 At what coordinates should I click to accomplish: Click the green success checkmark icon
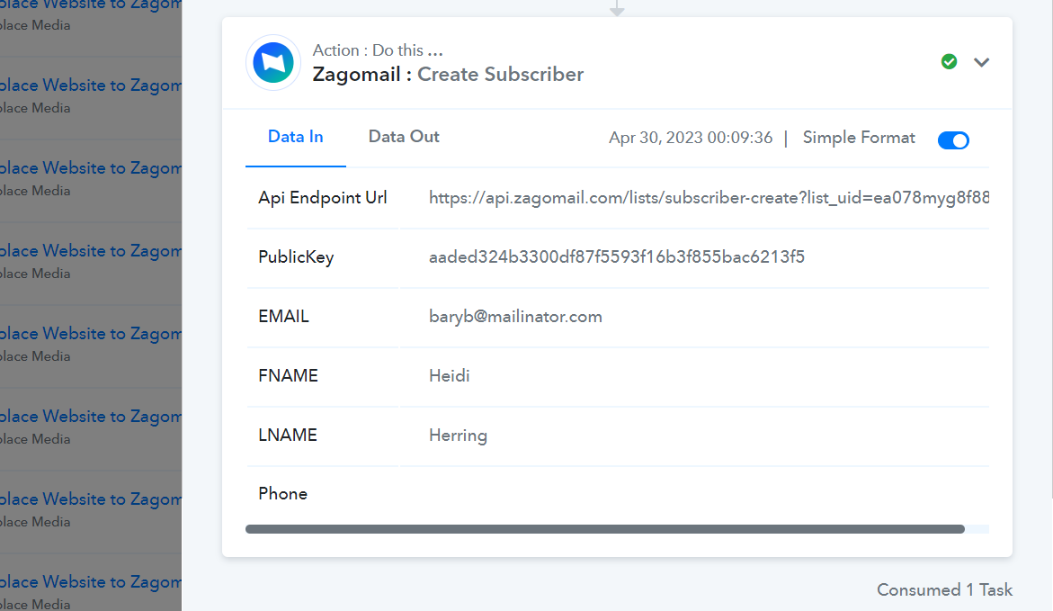pos(949,62)
